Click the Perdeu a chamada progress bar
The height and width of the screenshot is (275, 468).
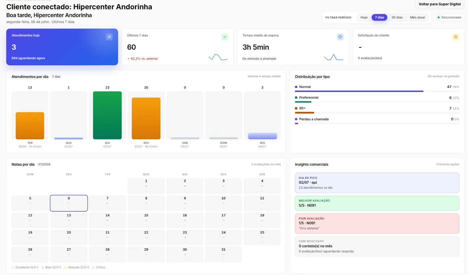[x=377, y=123]
